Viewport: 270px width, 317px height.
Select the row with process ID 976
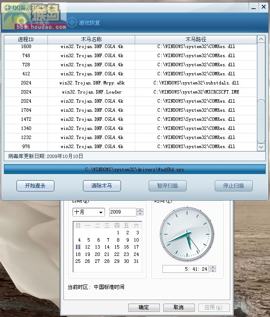pos(130,146)
